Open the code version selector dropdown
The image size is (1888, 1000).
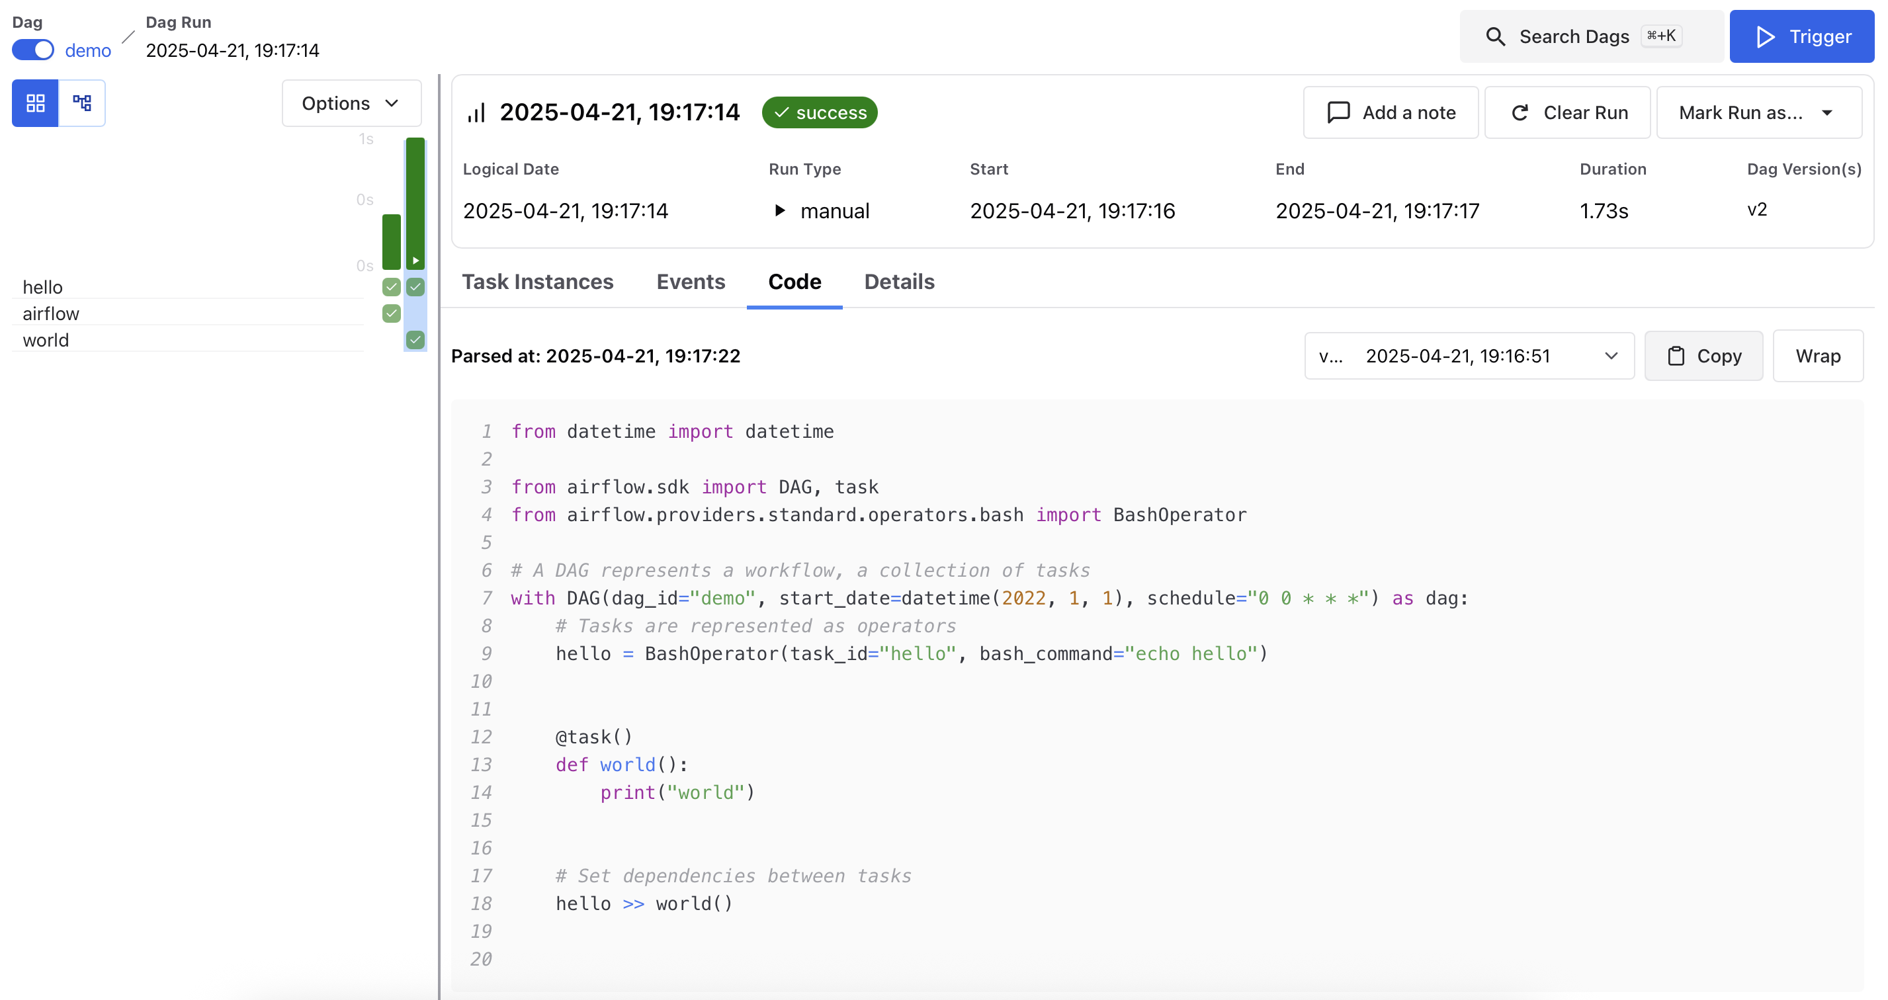pyautogui.click(x=1468, y=356)
